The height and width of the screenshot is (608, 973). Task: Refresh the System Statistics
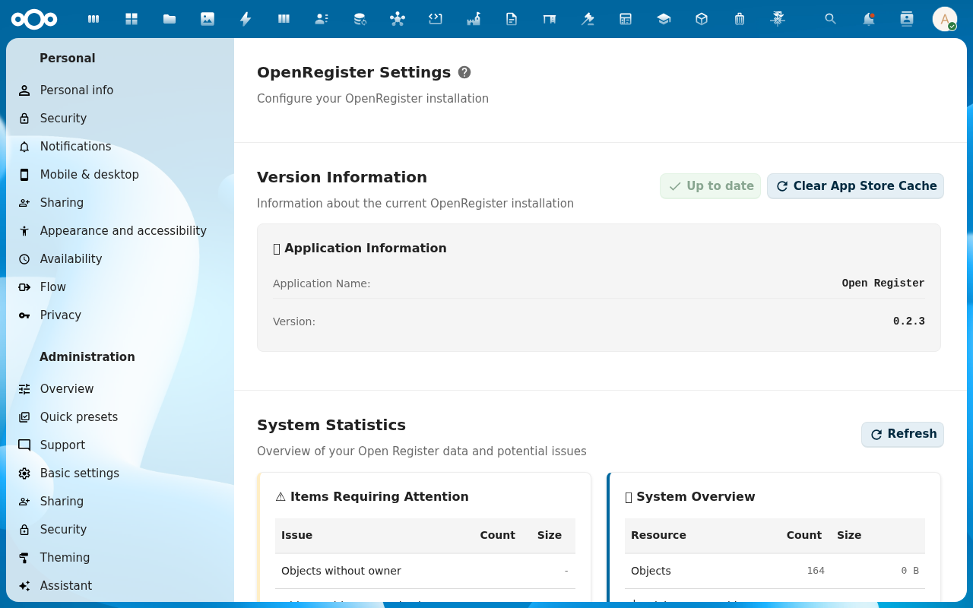pos(902,434)
